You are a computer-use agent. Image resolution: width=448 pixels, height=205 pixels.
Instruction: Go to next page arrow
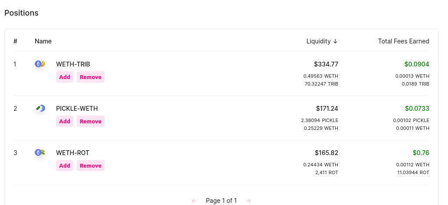(248, 201)
